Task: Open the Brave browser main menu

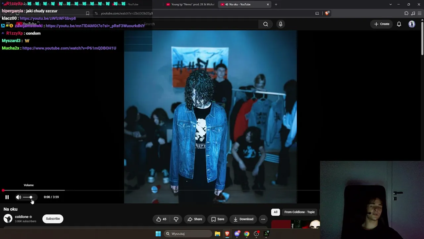Action: [419, 13]
